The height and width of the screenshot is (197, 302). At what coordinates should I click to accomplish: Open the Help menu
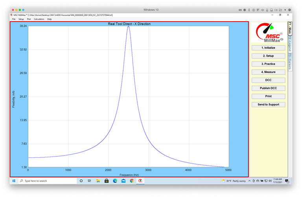49,19
